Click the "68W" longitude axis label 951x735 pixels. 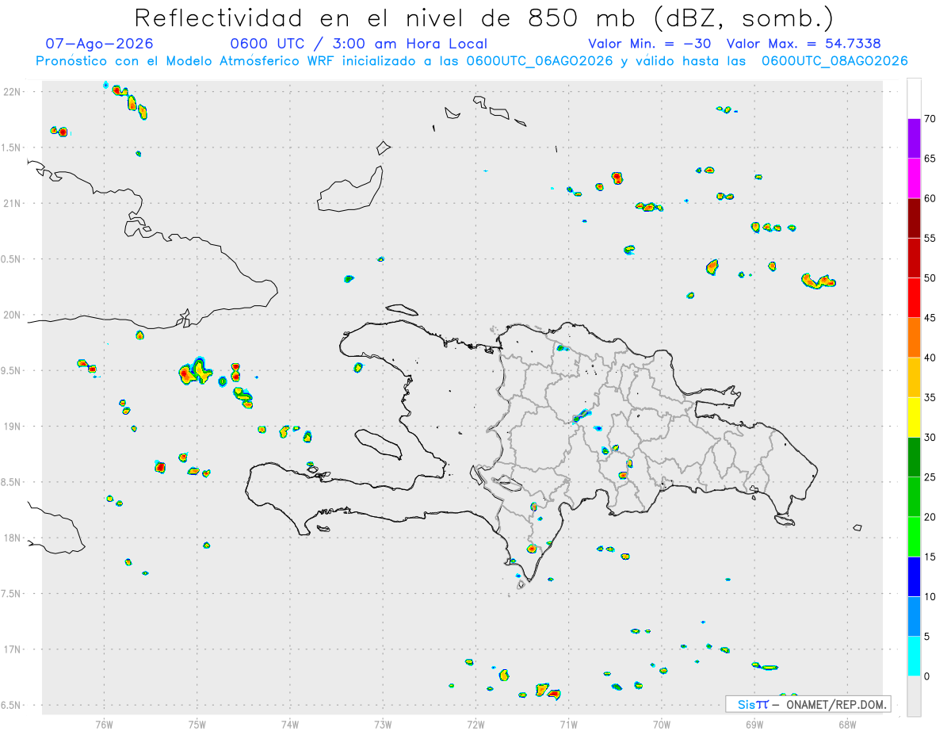point(847,724)
